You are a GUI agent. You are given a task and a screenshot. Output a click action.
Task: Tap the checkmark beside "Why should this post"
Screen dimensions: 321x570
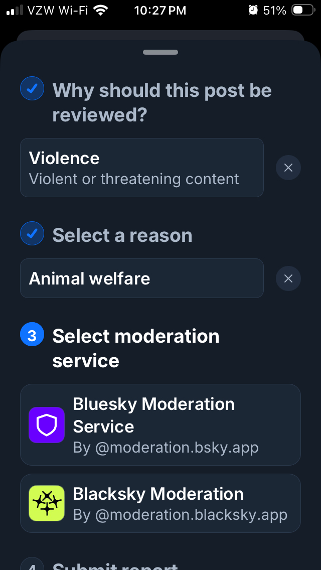[32, 89]
